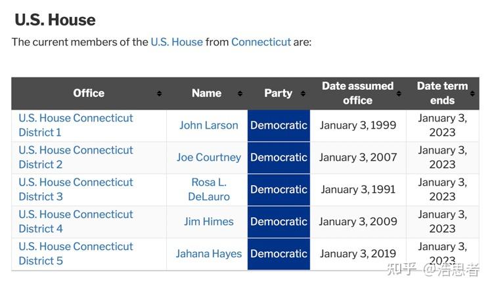
Task: Sort table by Party column arrows
Action: click(303, 94)
